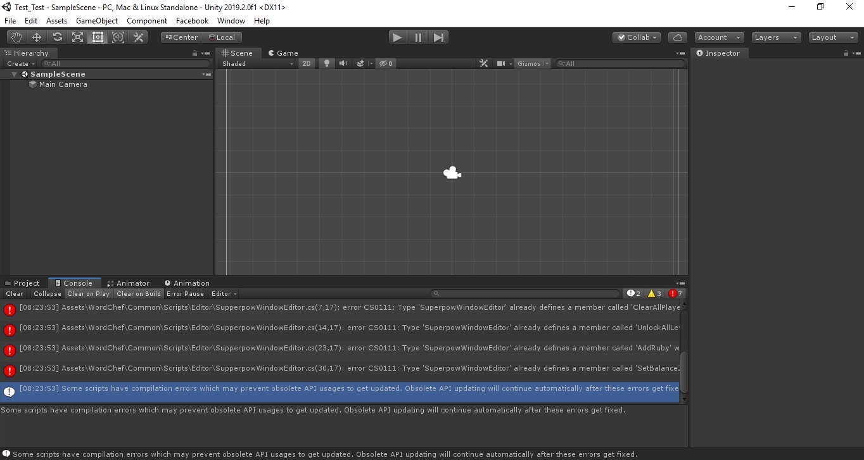Open the GameObject menu

point(97,20)
